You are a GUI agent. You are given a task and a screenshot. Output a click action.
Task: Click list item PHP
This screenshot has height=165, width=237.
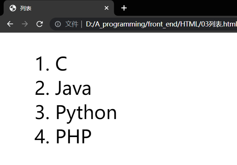coord(73,136)
